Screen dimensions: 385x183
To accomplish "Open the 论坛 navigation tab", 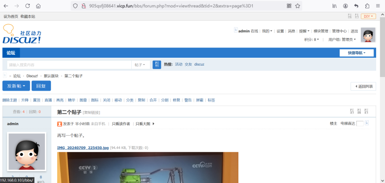I will 11,53.
